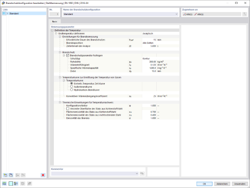The height and width of the screenshot is (188, 250).
Task: Open the configuration name dropdown arrow
Action: (176, 14)
